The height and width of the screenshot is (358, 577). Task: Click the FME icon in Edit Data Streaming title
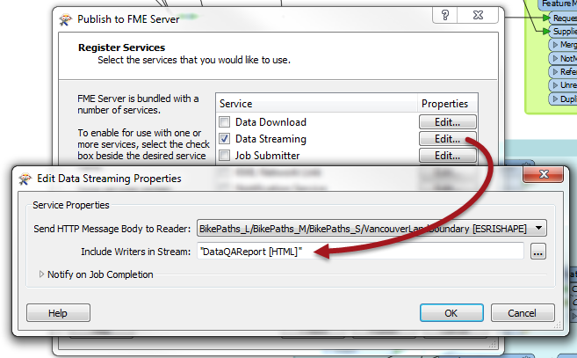[x=25, y=179]
